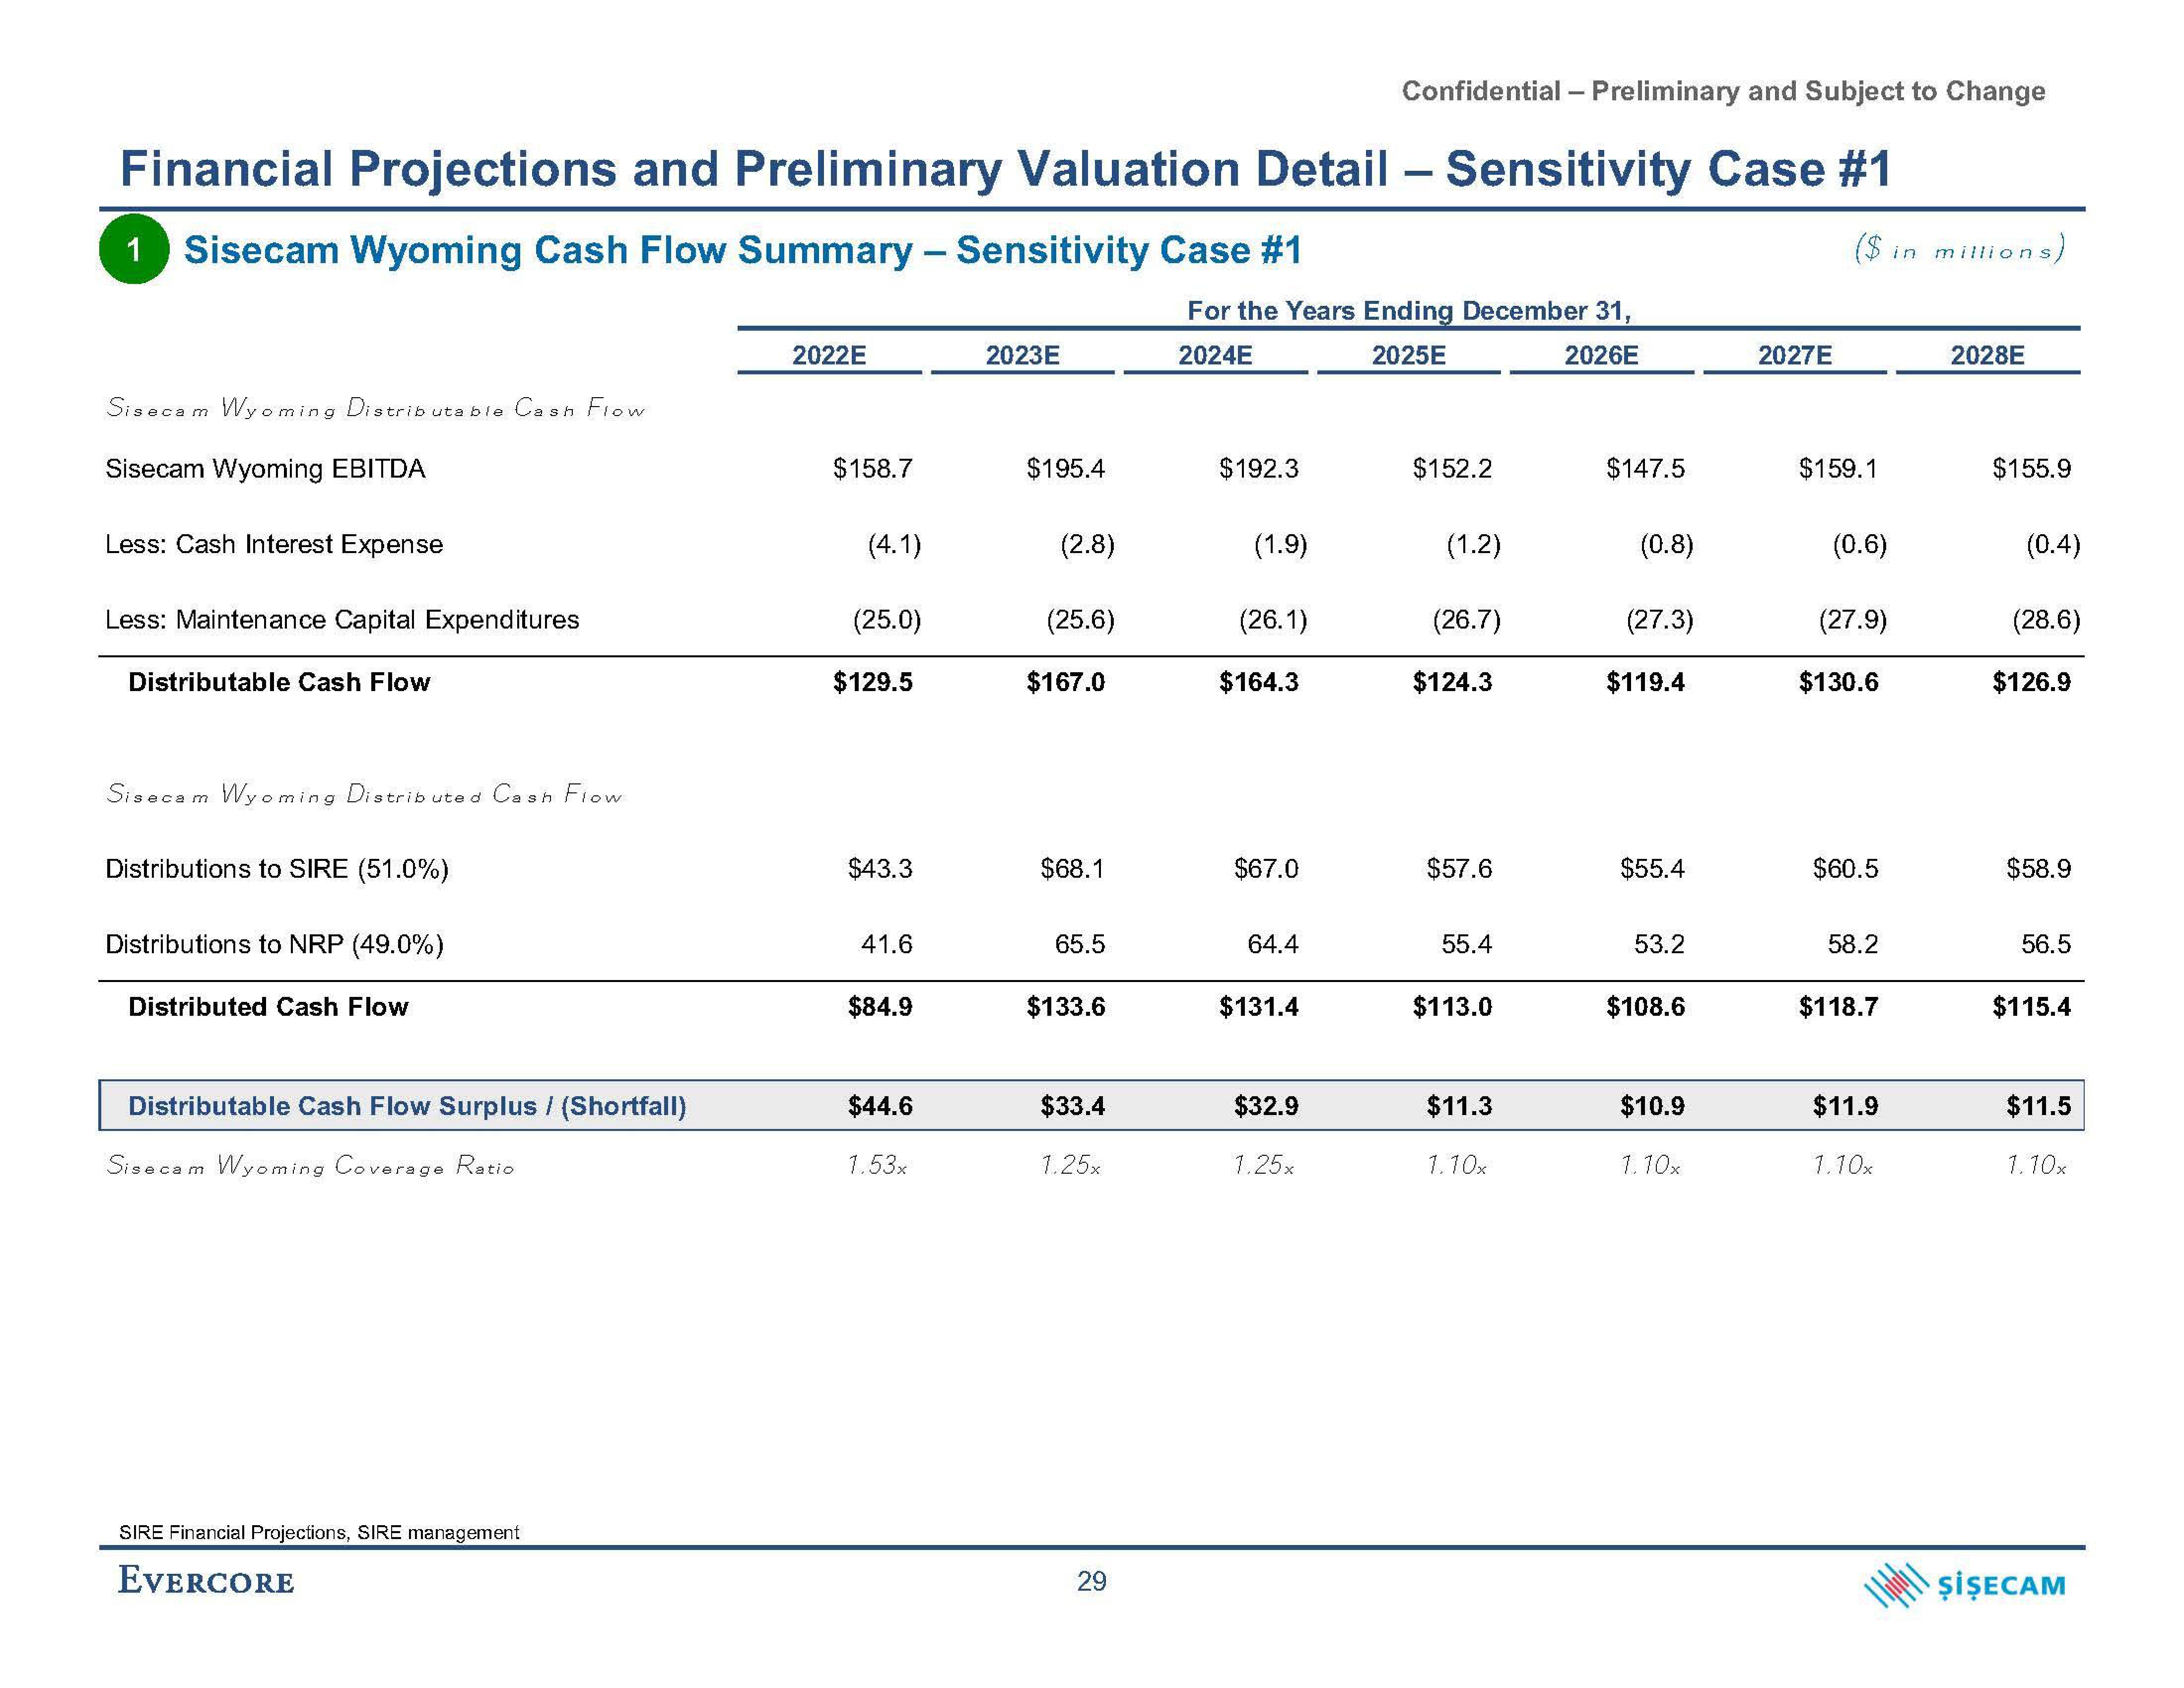Click maintenance capex value (25.0)
This screenshot has width=2184, height=1688.
click(887, 620)
